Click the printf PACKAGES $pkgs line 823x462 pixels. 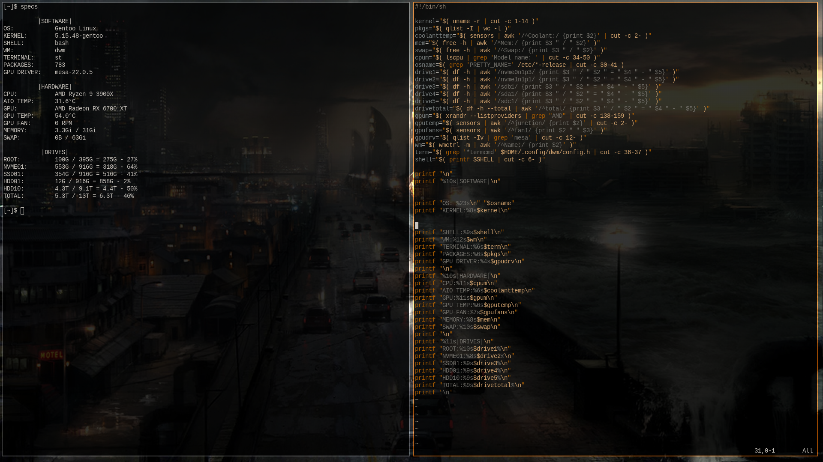(463, 254)
